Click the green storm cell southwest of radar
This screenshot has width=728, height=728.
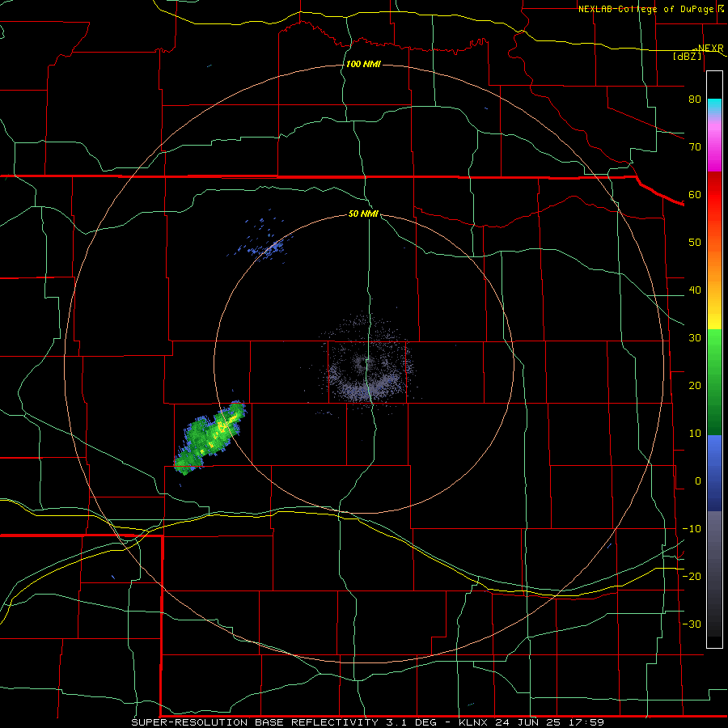209,438
